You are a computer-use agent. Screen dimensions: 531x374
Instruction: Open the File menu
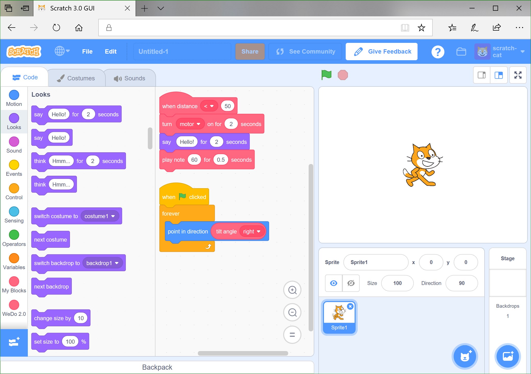coord(87,52)
